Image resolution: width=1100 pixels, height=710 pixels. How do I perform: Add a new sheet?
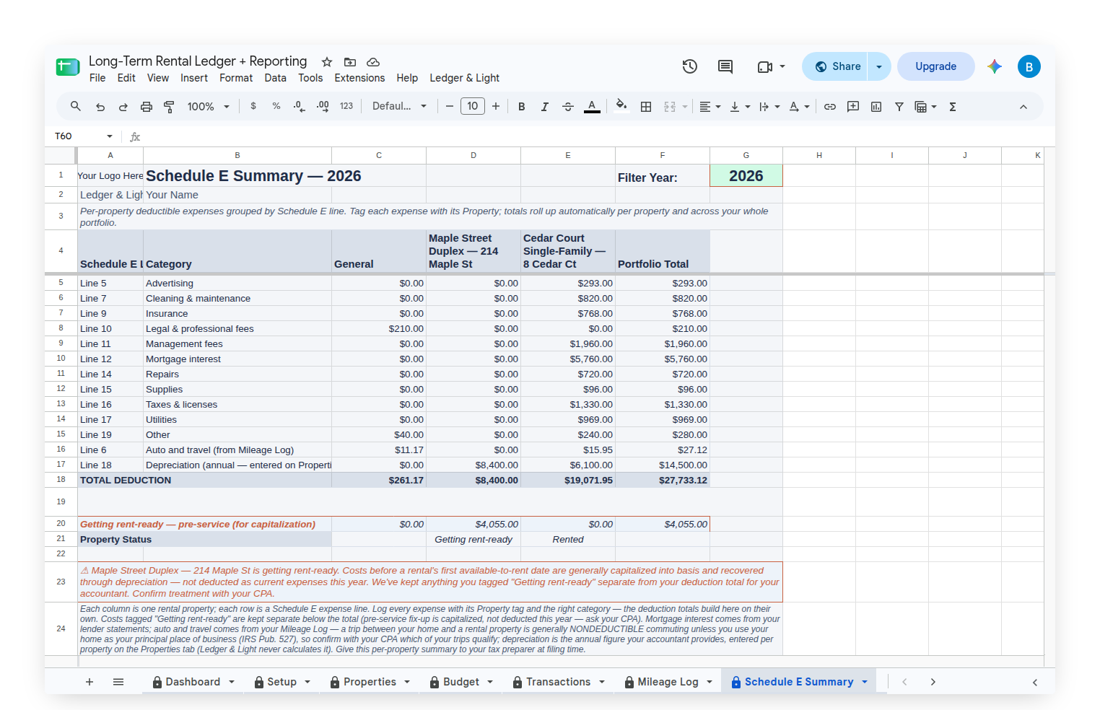(x=90, y=682)
